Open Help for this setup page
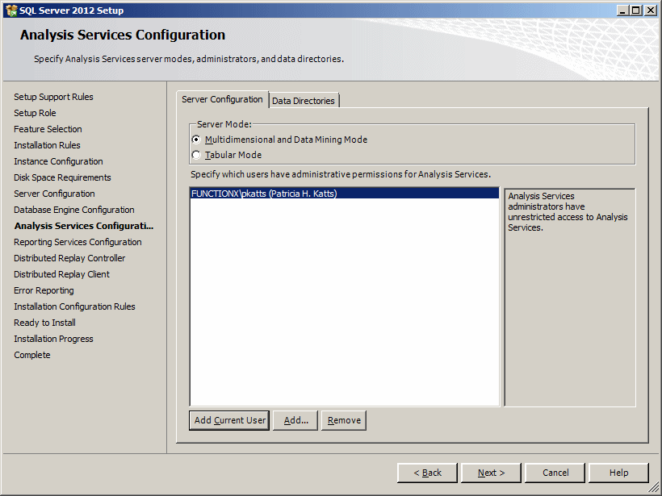 point(618,473)
